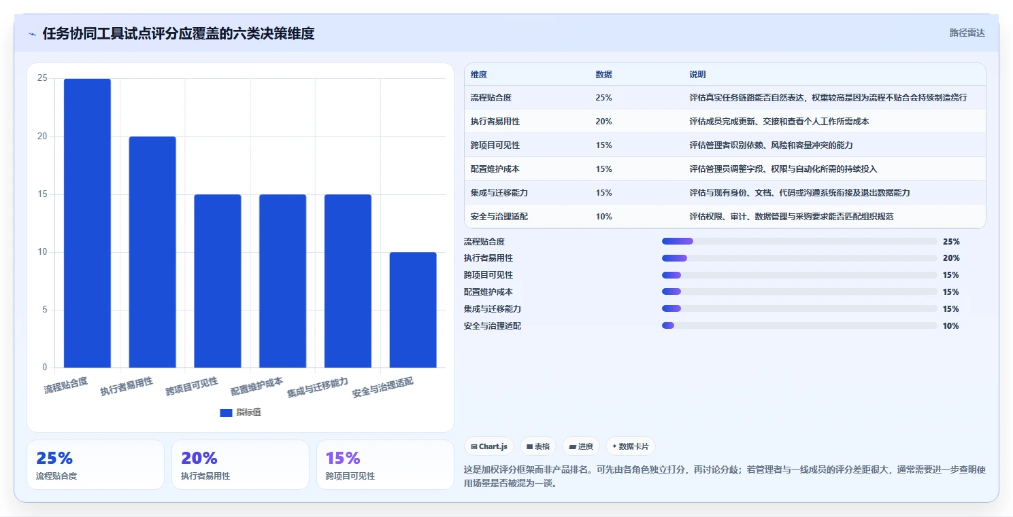The width and height of the screenshot is (1013, 517).
Task: Select the 表格 tag chip
Action: 538,446
